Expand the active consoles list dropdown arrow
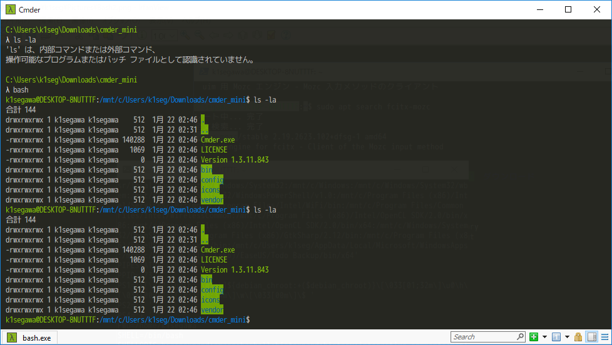 point(567,337)
